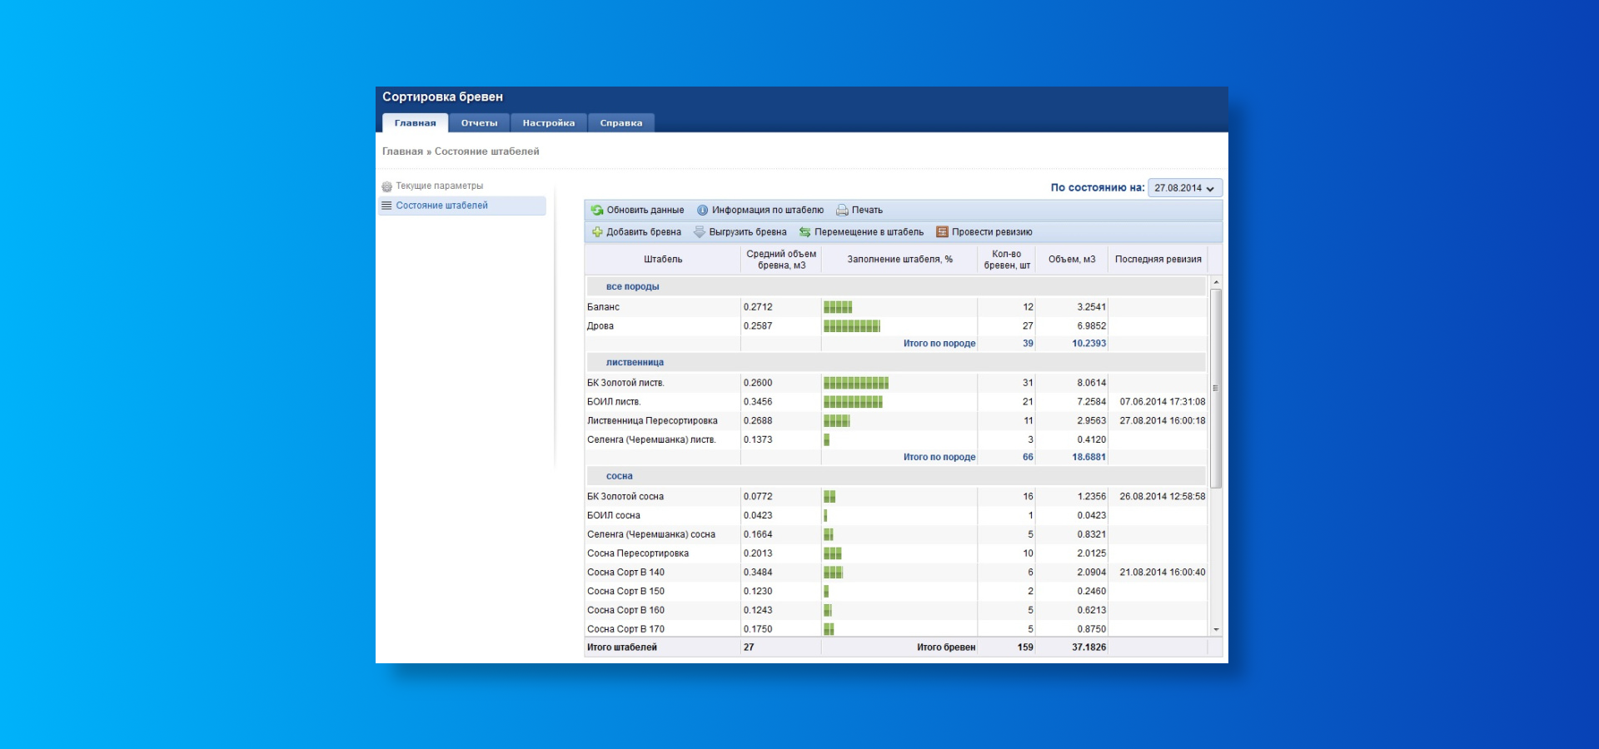Open the Справка tab
This screenshot has width=1599, height=749.
coord(621,123)
